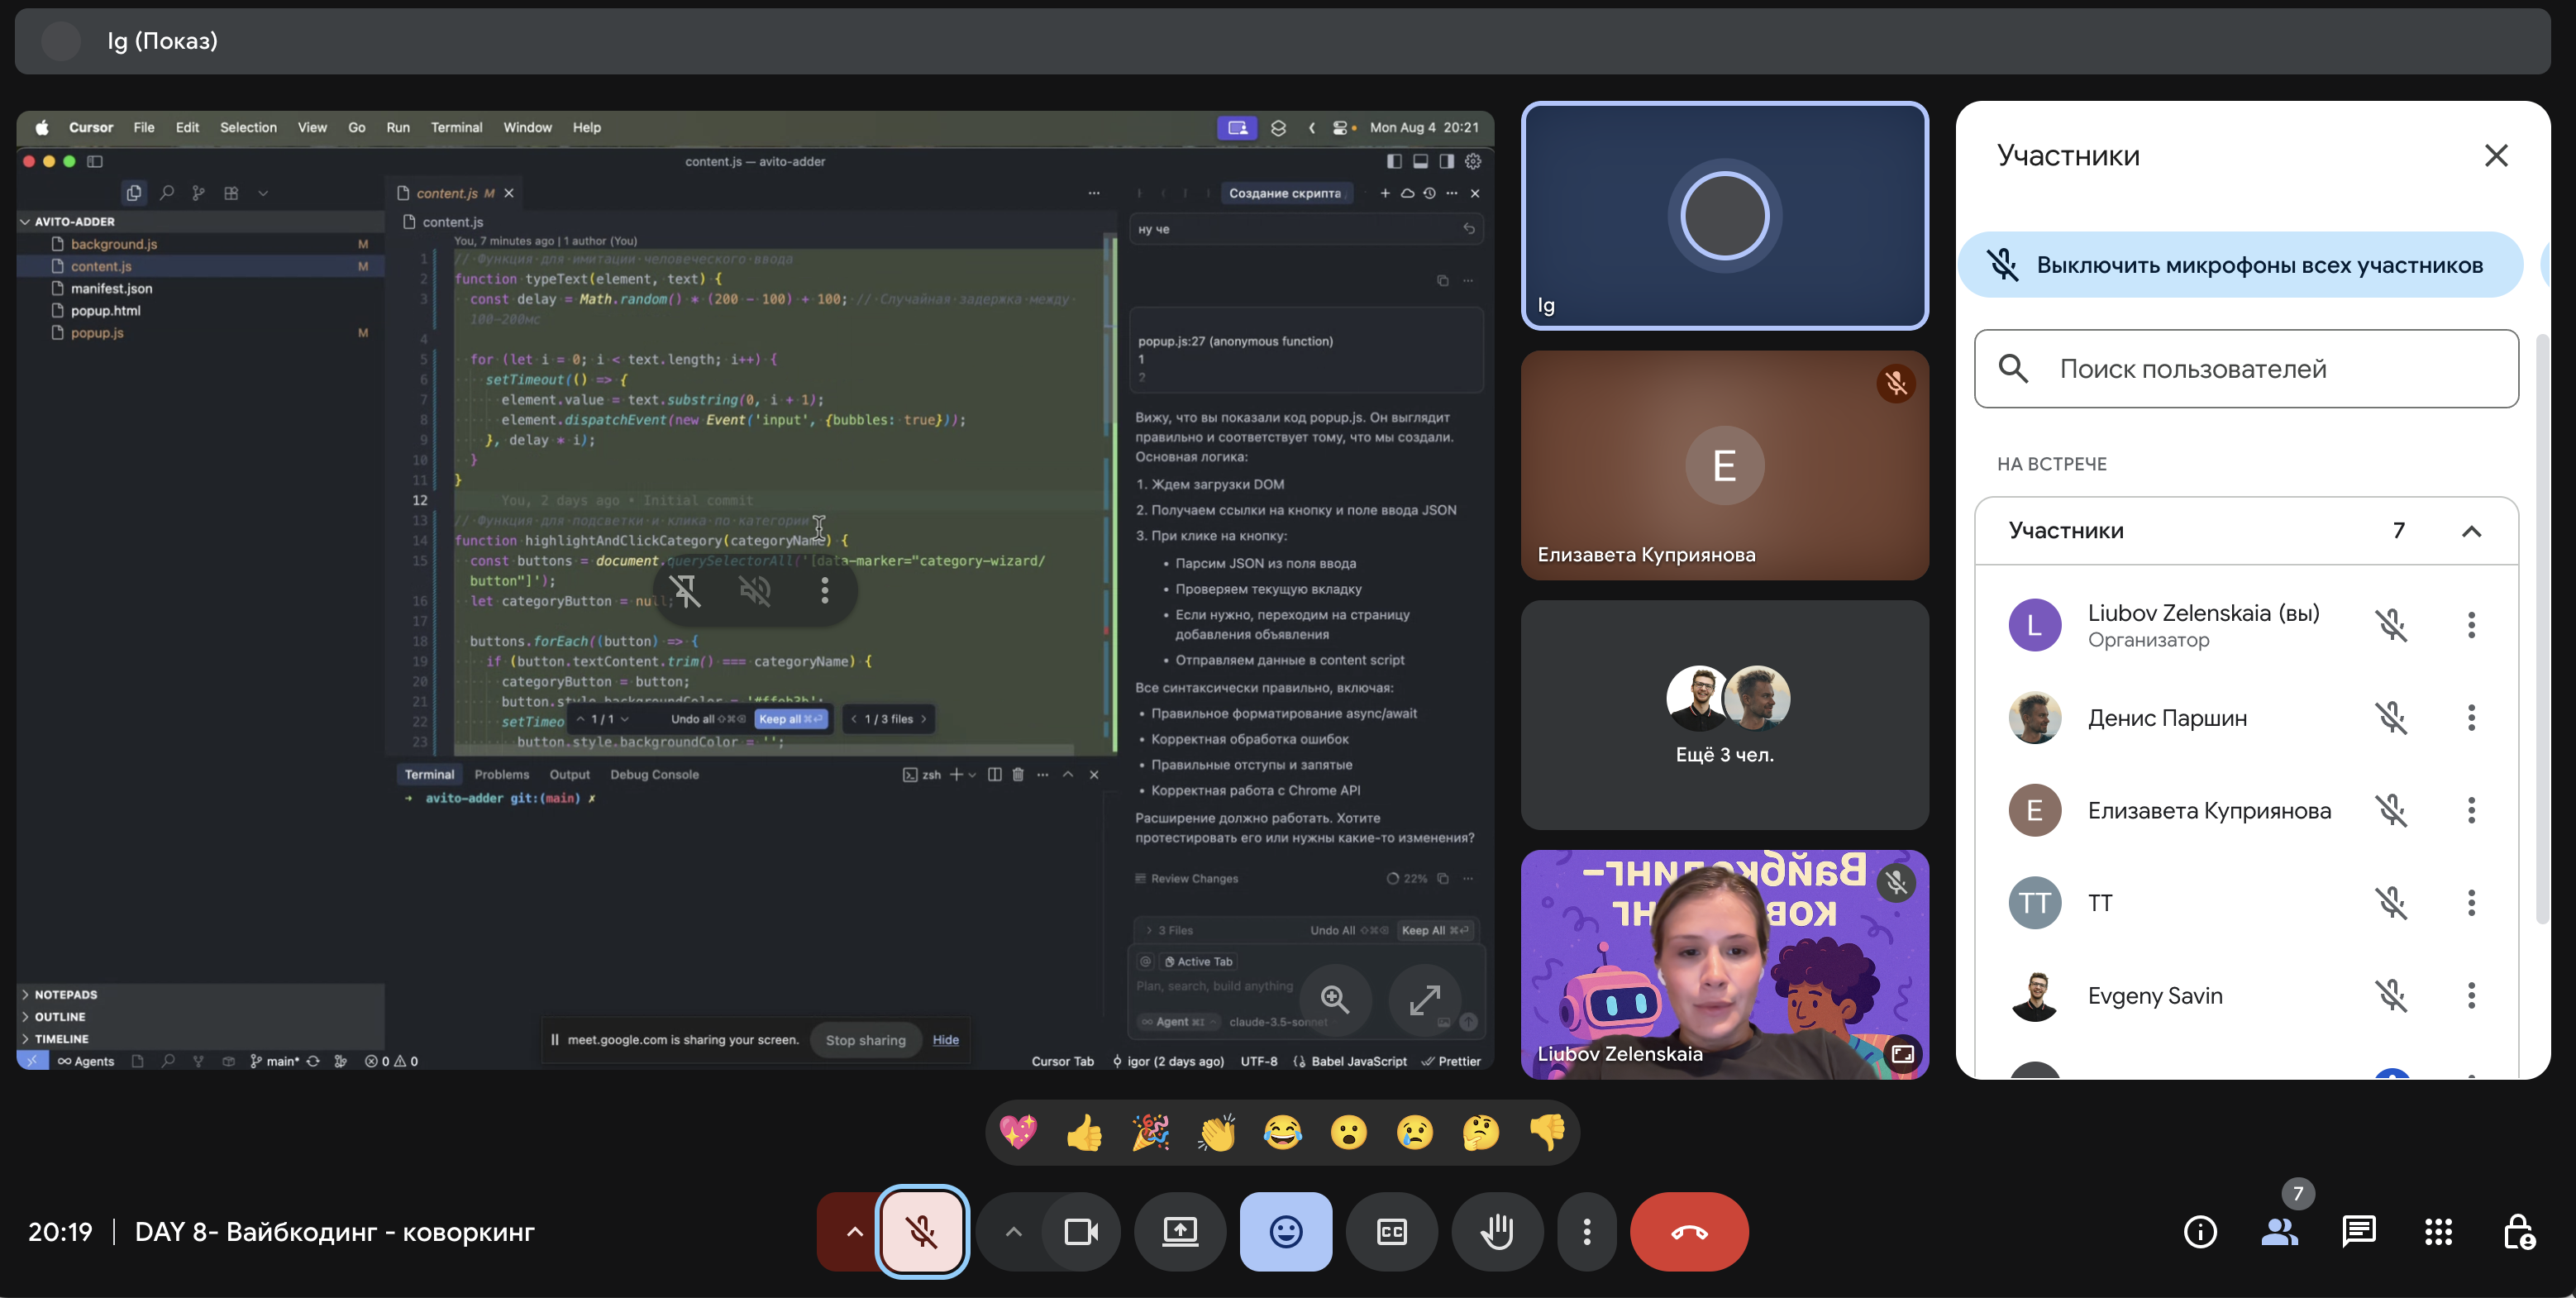The height and width of the screenshot is (1298, 2576).
Task: Open the meeting details info icon
Action: pos(2200,1232)
